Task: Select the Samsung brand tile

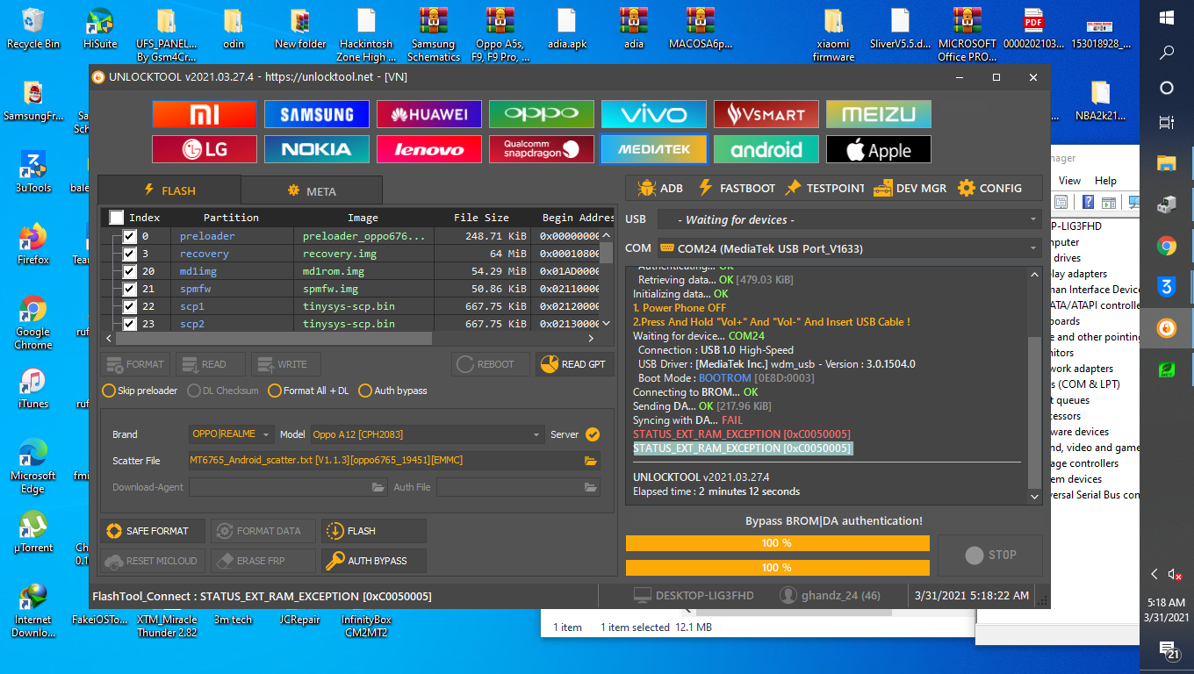Action: pyautogui.click(x=316, y=114)
